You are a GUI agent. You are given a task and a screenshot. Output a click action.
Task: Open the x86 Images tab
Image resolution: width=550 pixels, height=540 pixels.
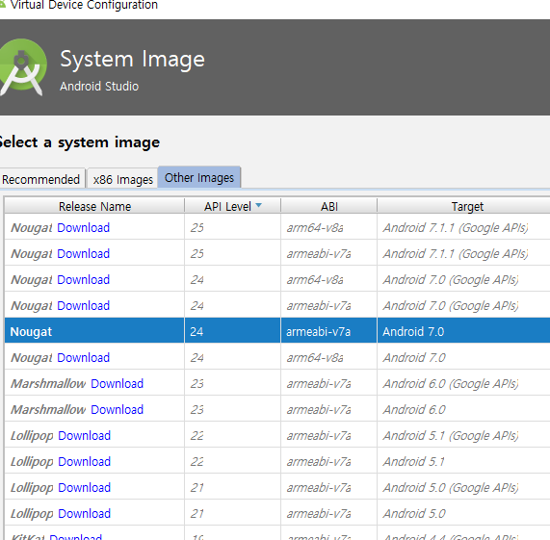pos(122,179)
